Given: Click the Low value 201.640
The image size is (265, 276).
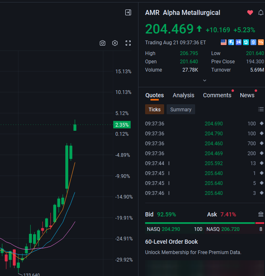Looking at the screenshot, I should [255, 53].
